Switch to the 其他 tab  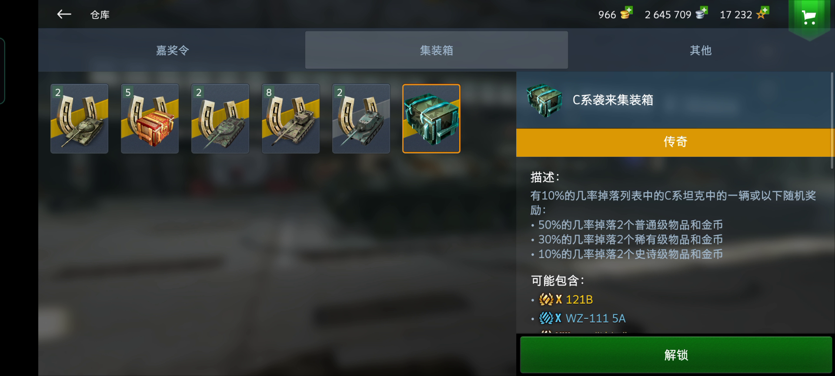(701, 50)
